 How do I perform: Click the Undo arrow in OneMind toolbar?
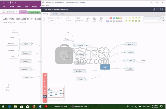[44, 18]
